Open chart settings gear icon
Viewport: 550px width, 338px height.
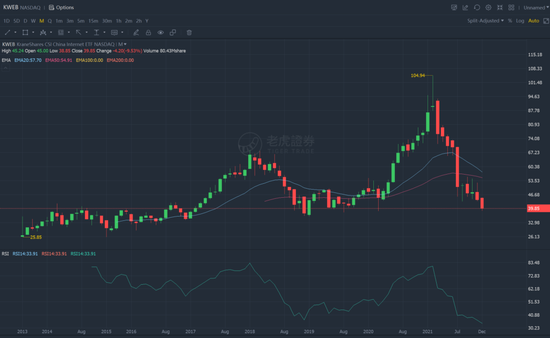488,8
